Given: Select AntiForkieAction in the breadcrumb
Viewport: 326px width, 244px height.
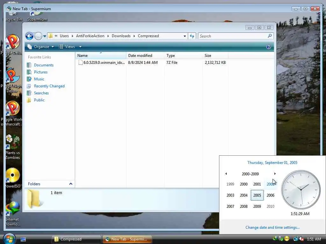Looking at the screenshot, I should click(x=90, y=36).
